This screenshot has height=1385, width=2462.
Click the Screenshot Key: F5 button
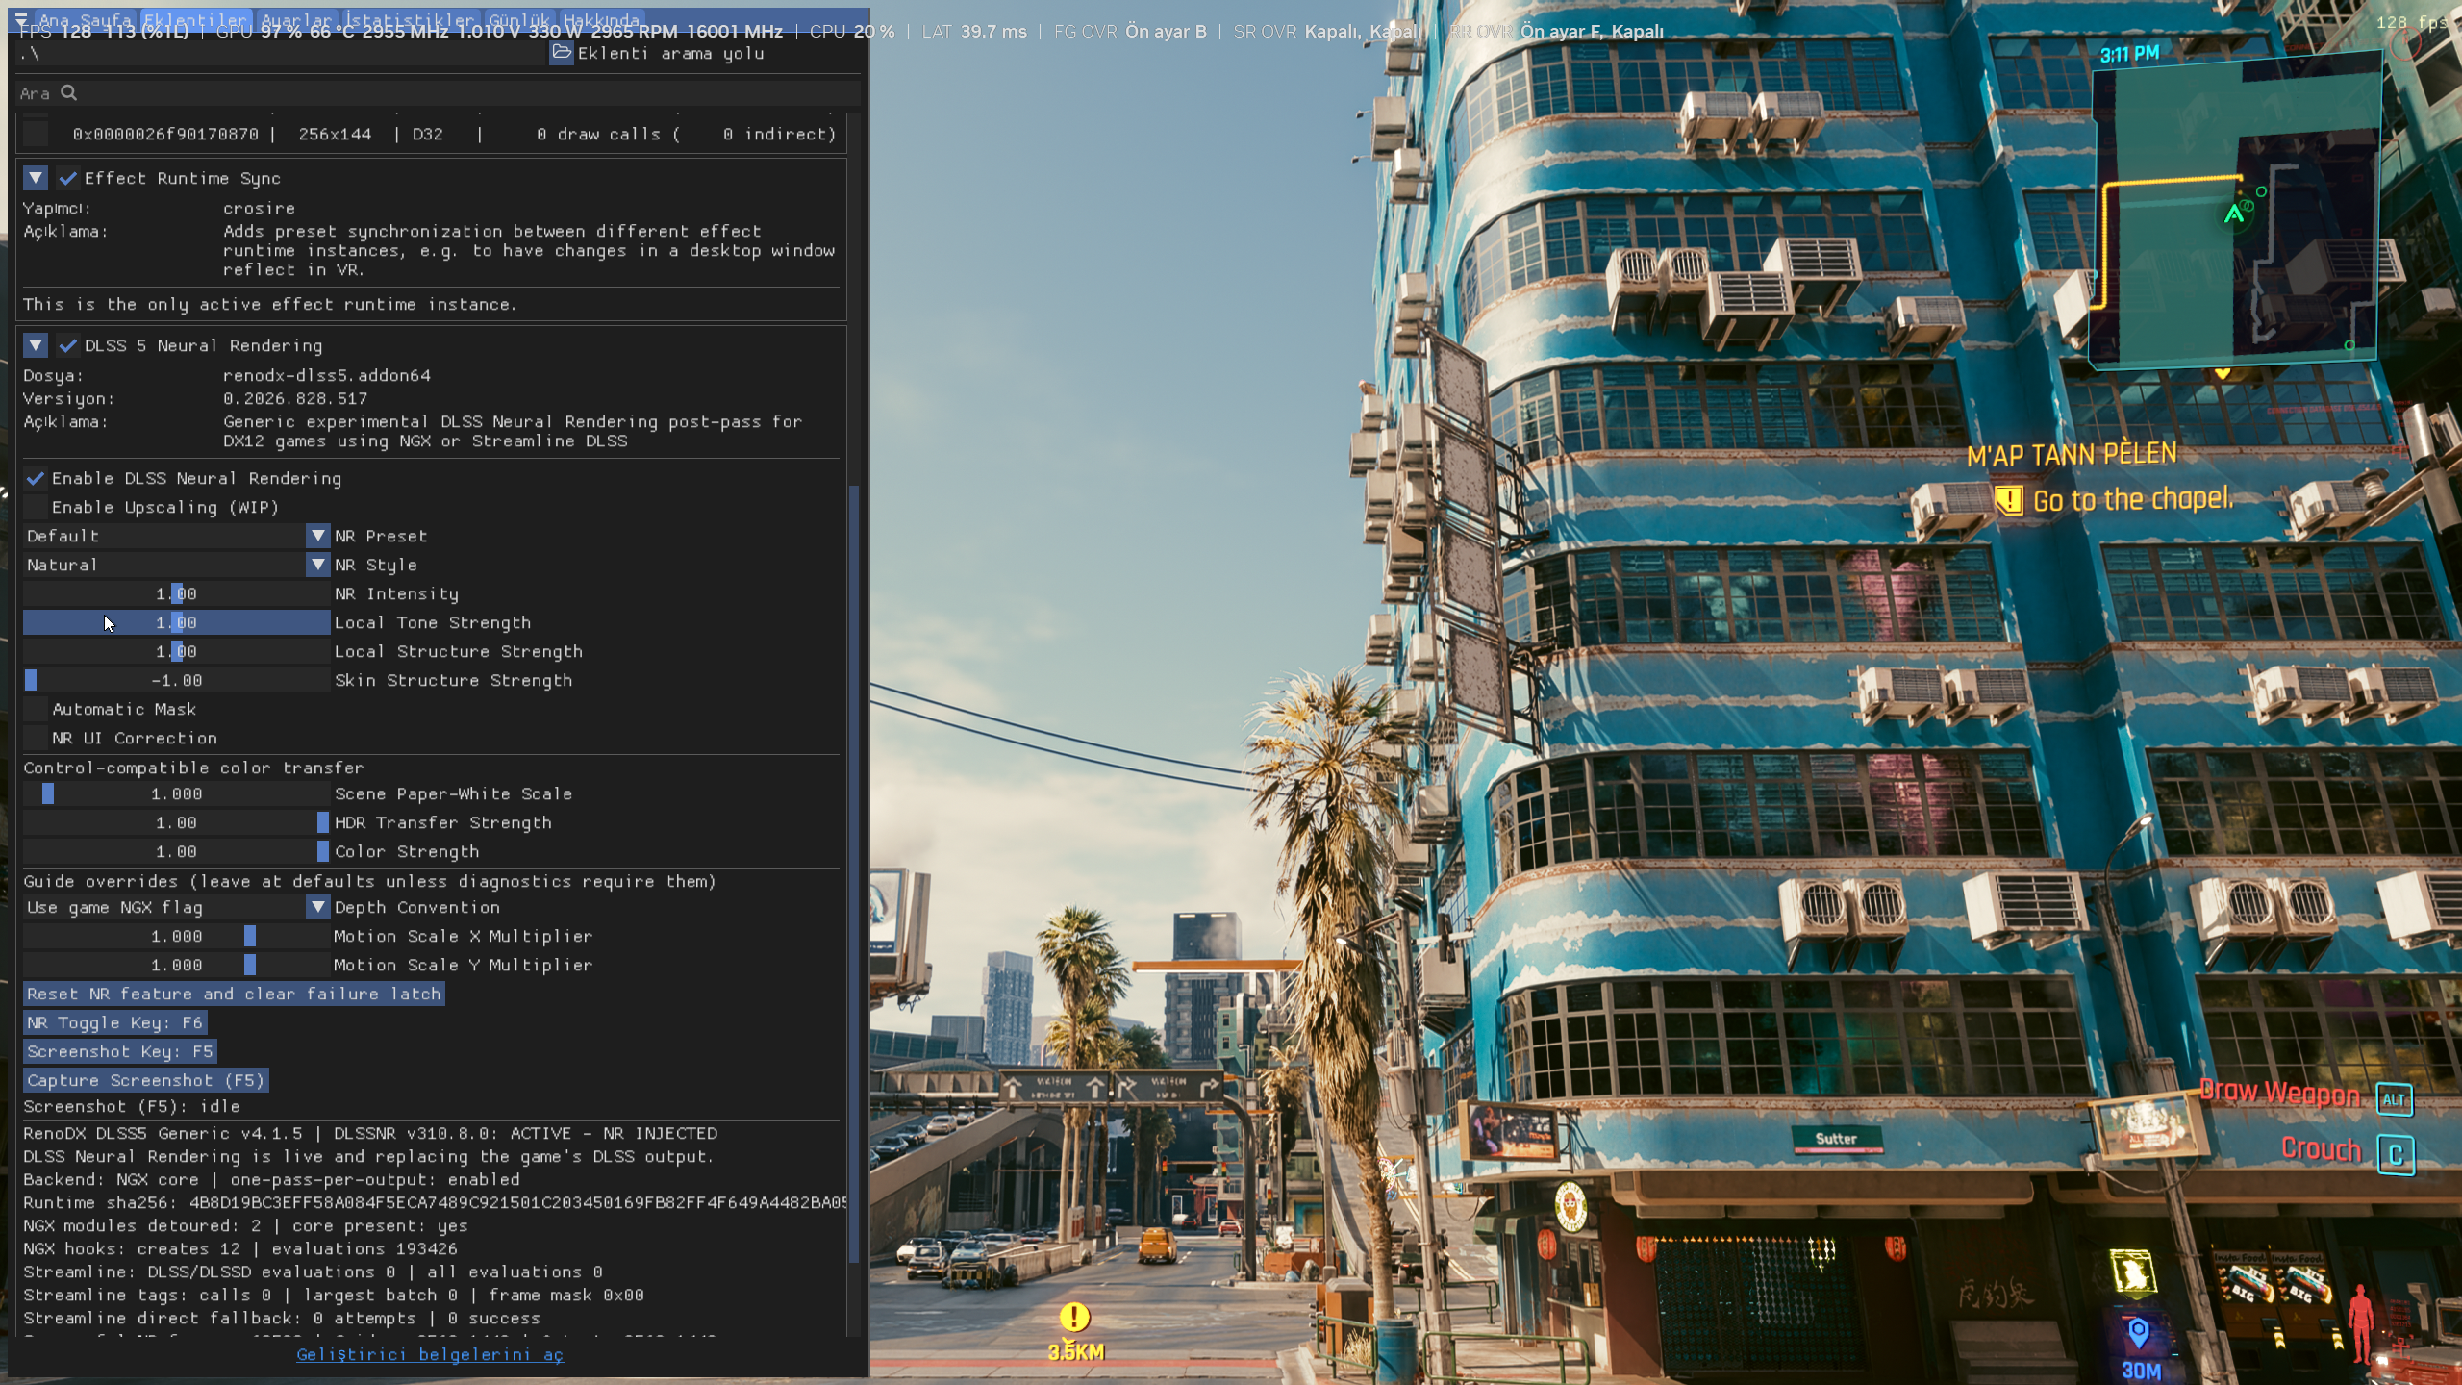coord(120,1051)
